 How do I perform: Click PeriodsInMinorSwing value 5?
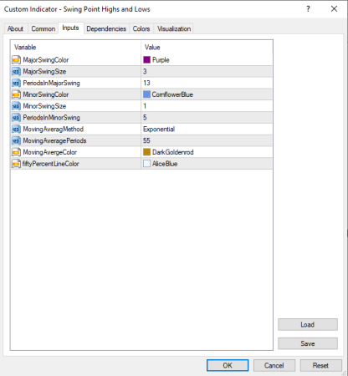coord(145,118)
